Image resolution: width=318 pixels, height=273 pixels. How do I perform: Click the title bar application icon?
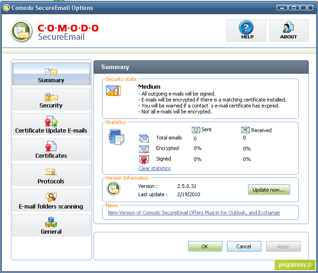click(6, 8)
